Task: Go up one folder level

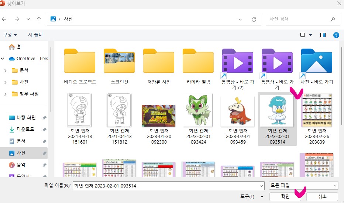Action: (39, 19)
